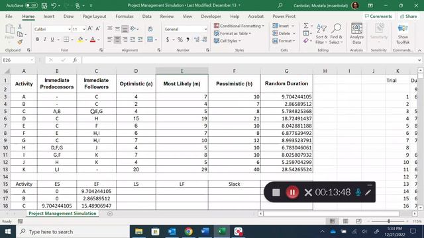The width and height of the screenshot is (424, 238).
Task: Open the File tab
Action: point(9,16)
